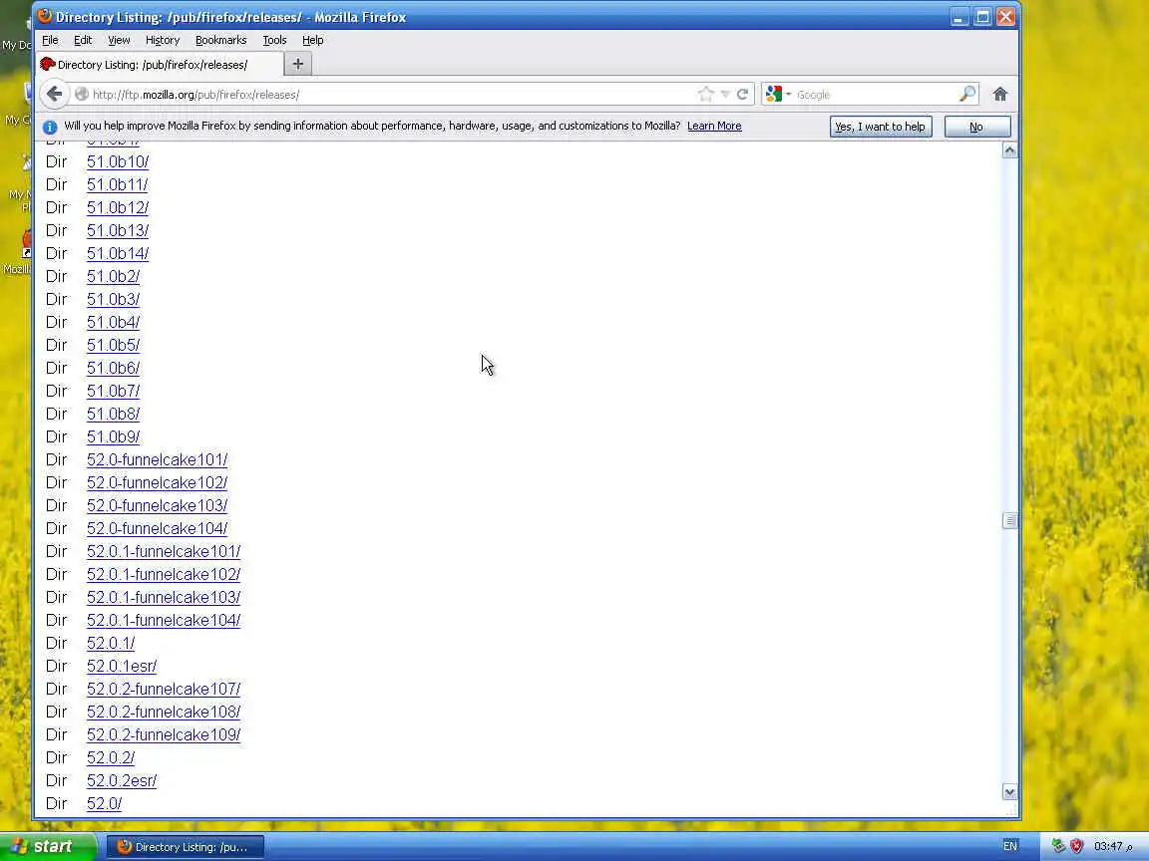The width and height of the screenshot is (1149, 861).
Task: Open the 51.0b3/ directory link
Action: click(113, 299)
